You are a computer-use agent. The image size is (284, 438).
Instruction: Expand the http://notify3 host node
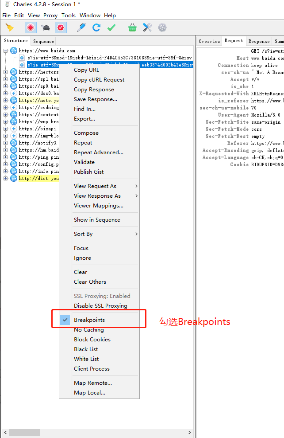point(5,143)
